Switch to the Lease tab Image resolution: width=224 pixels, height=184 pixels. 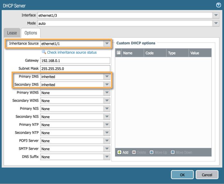point(12,33)
